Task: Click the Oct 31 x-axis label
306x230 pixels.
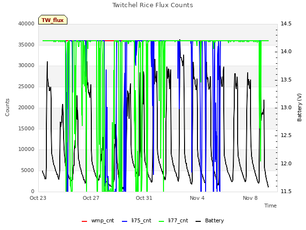Action: 144,198
